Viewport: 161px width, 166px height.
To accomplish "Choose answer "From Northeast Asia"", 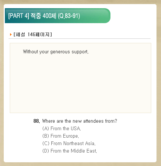I will pyautogui.click(x=73, y=143).
